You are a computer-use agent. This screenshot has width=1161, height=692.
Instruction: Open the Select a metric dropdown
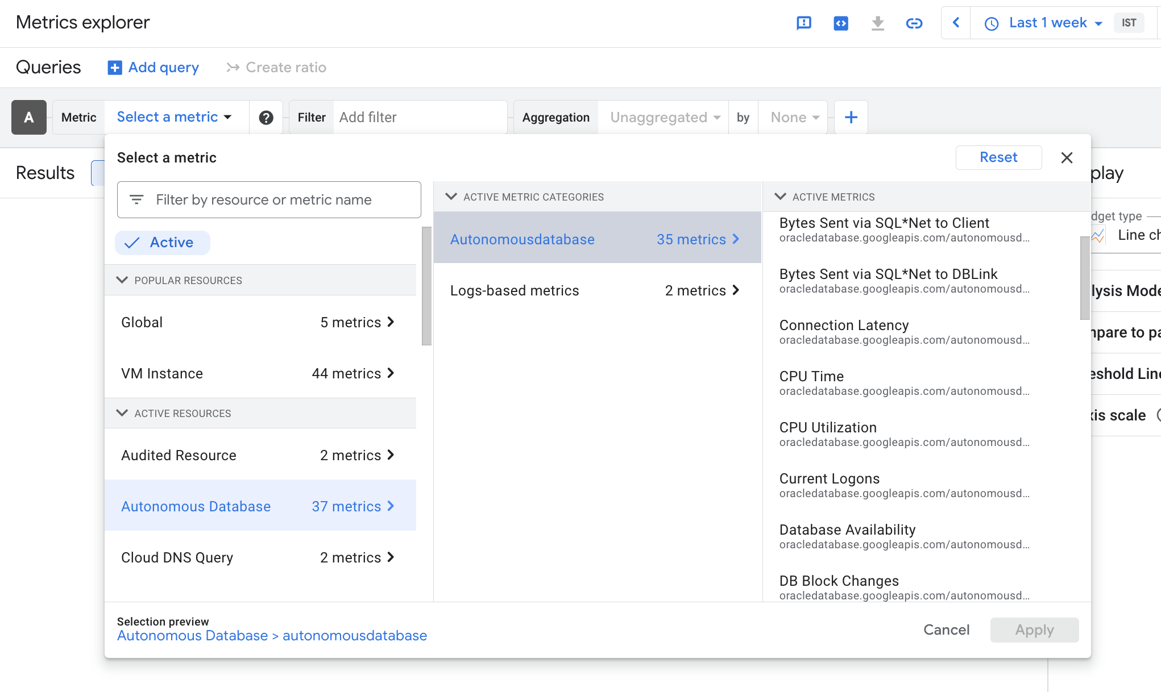tap(174, 117)
